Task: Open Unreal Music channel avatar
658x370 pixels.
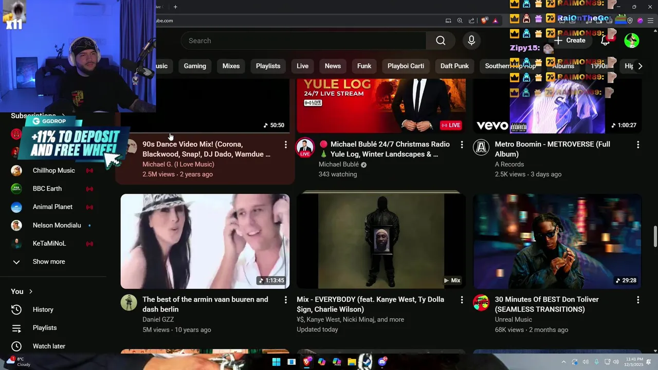Action: tap(481, 303)
